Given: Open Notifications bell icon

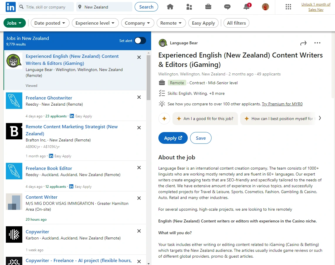Looking at the screenshot, I should coord(247,7).
